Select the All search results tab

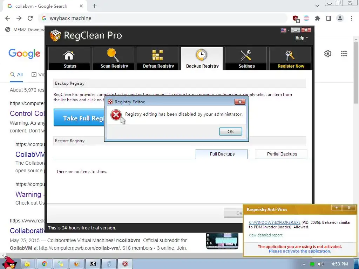click(x=16, y=75)
